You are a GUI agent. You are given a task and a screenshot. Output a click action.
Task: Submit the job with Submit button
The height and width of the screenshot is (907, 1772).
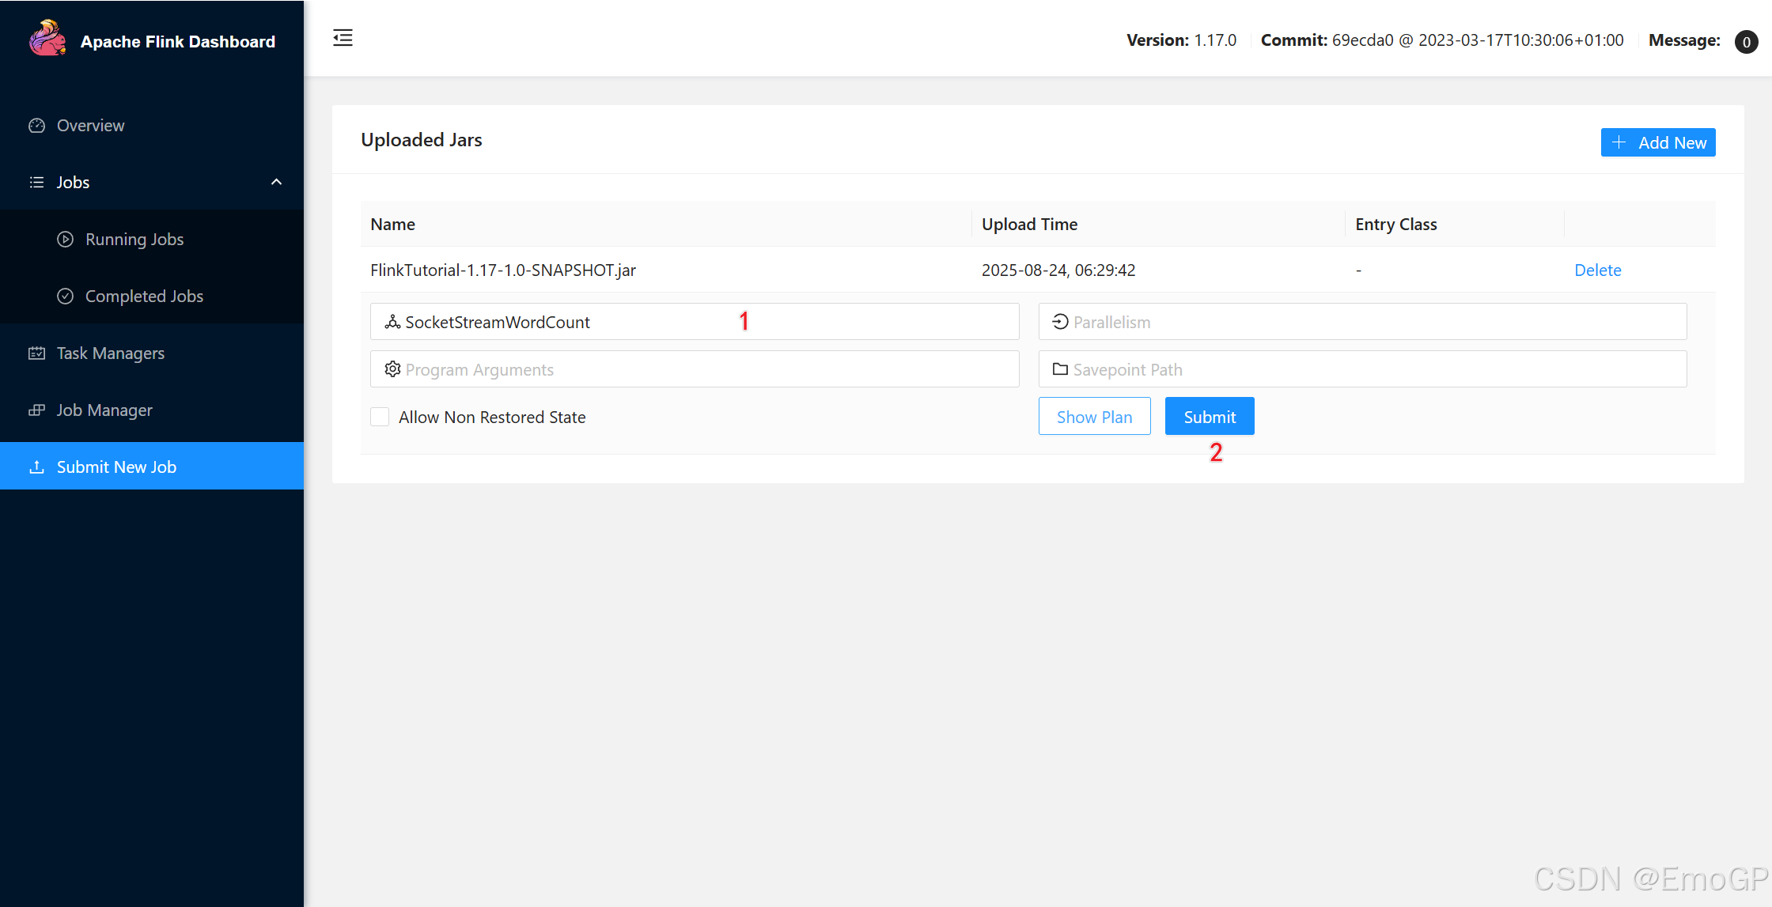[x=1210, y=417]
